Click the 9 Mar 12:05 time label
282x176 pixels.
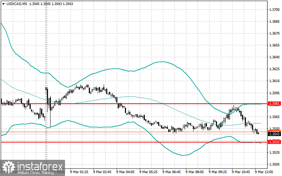[264, 172]
